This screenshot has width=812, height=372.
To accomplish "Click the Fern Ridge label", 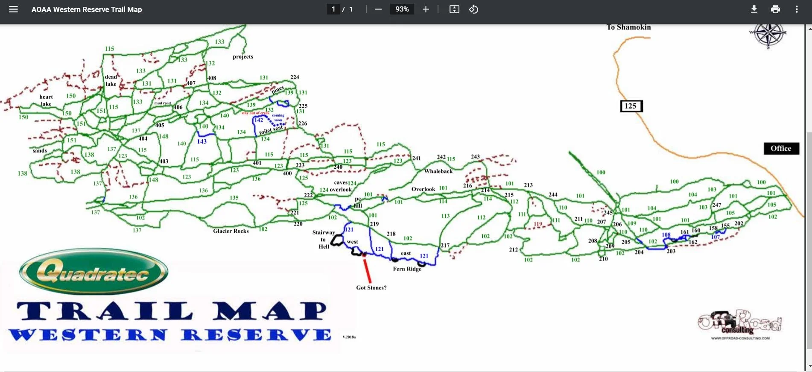I will [x=407, y=269].
